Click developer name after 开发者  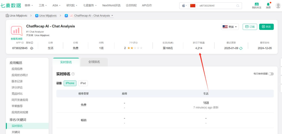click(42, 35)
